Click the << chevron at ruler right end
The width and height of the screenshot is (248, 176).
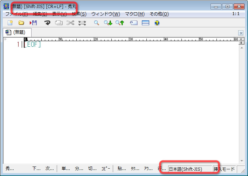click(x=241, y=39)
